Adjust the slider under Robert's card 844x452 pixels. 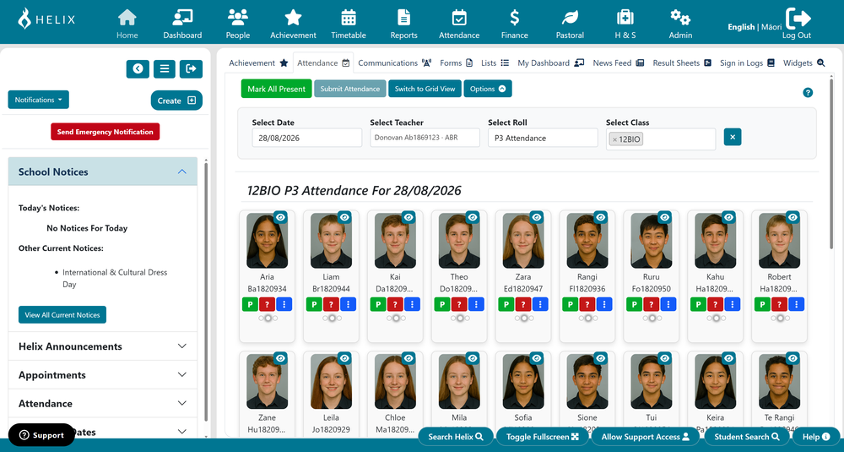(780, 319)
